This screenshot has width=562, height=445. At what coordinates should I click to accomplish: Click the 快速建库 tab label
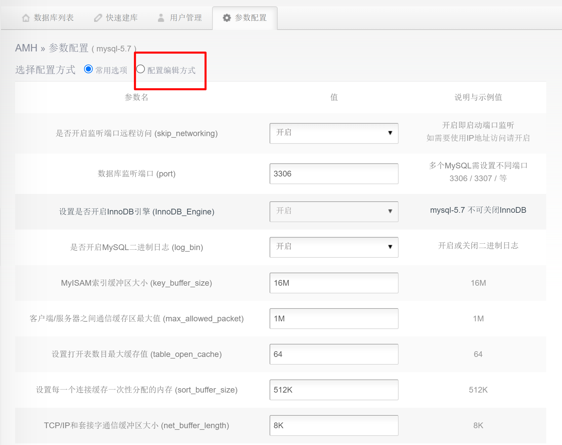122,18
